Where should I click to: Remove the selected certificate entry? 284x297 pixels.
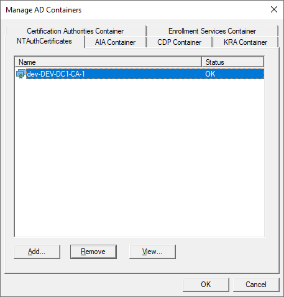93,252
